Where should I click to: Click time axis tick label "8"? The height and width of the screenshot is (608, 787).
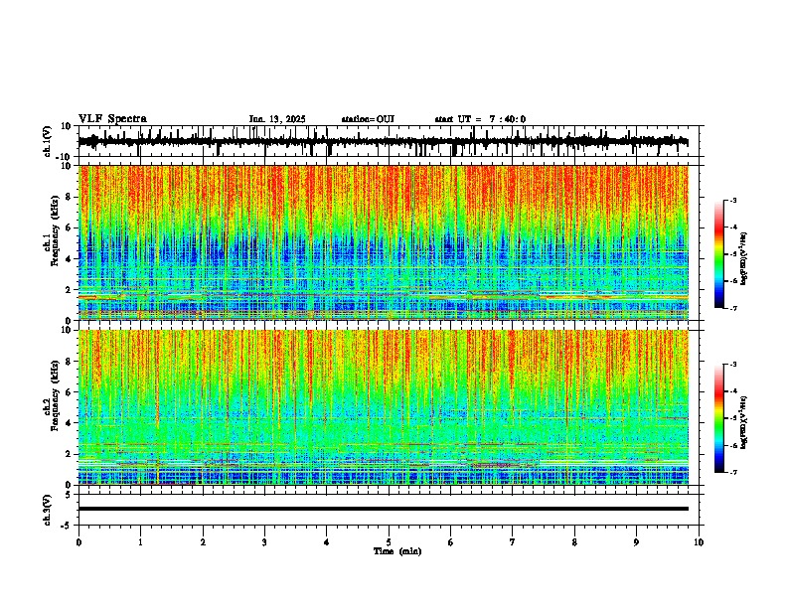coord(574,542)
